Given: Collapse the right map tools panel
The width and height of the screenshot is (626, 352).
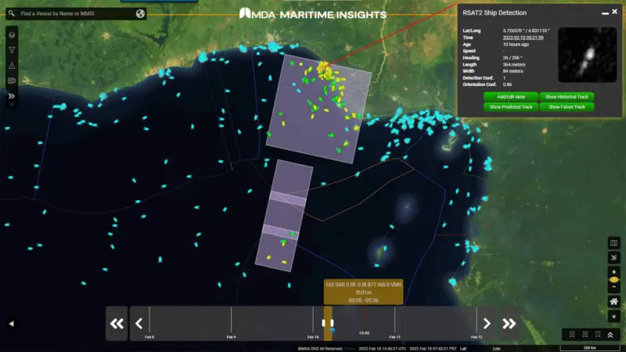Looking at the screenshot, I should pyautogui.click(x=613, y=316).
